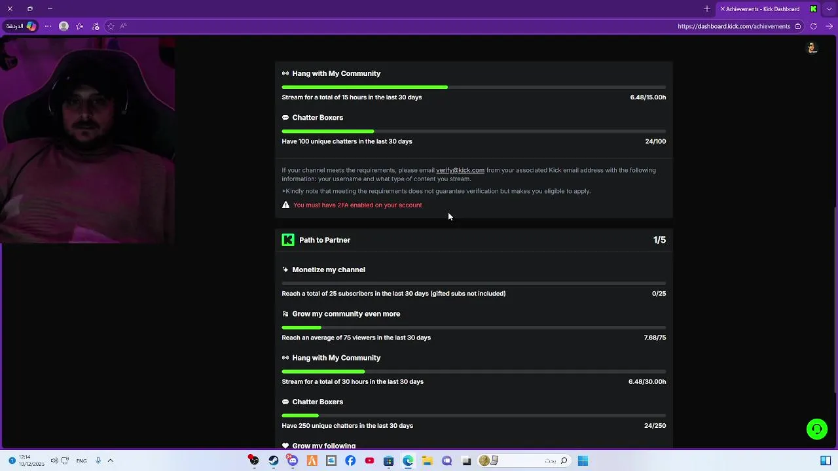Open Steam from the taskbar

[274, 461]
